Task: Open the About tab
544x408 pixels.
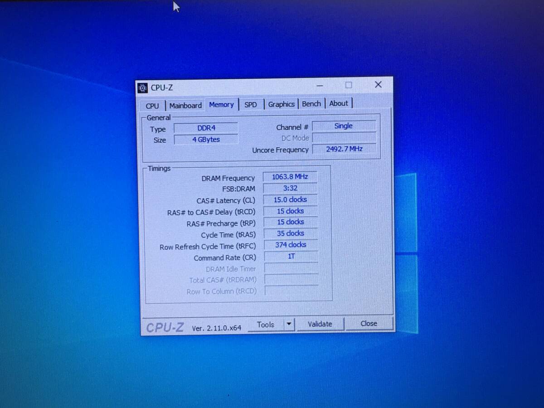Action: 339,103
